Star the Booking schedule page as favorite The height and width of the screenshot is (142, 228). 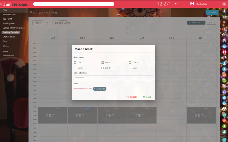56,12
